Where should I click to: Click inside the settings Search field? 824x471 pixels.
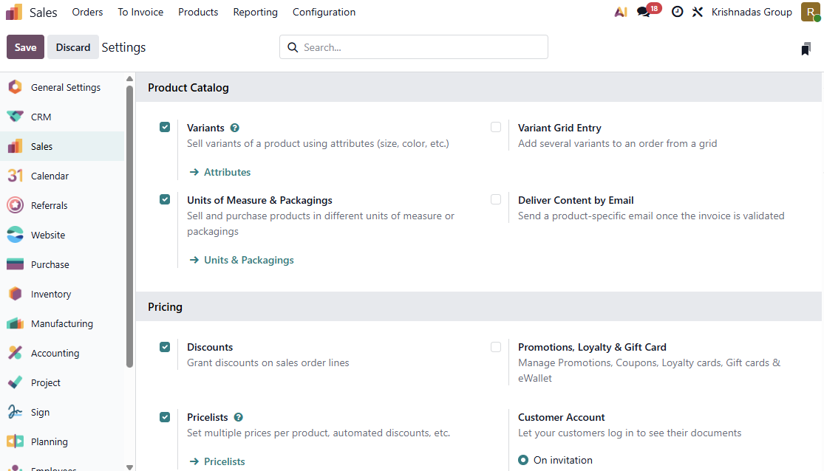coord(421,47)
